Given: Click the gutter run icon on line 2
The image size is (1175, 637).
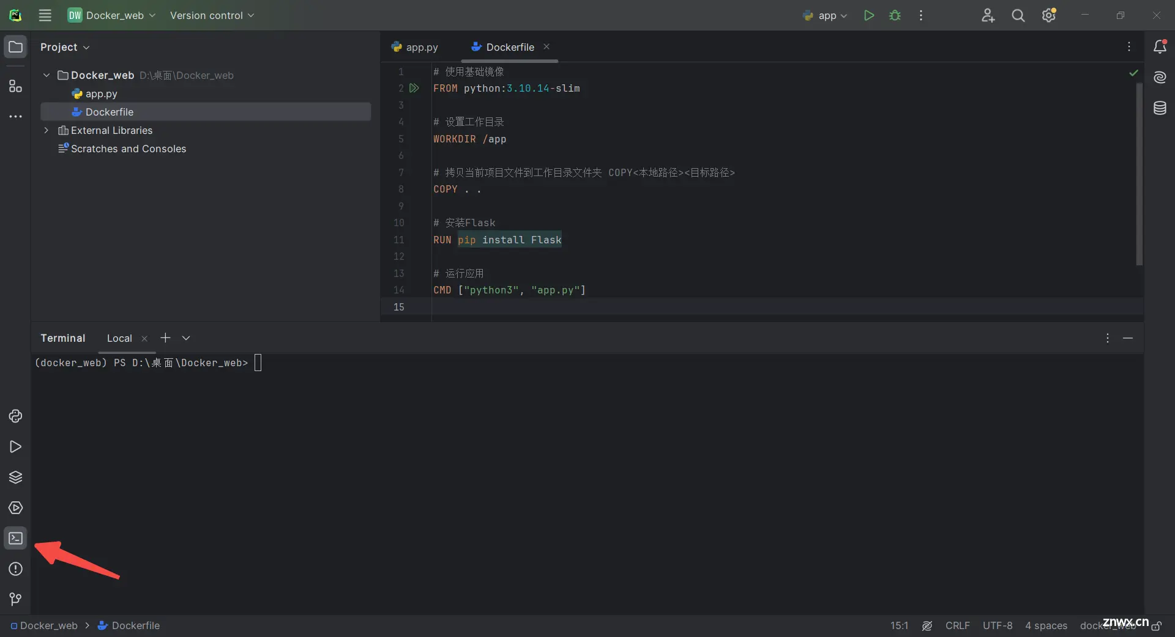Looking at the screenshot, I should pyautogui.click(x=414, y=88).
